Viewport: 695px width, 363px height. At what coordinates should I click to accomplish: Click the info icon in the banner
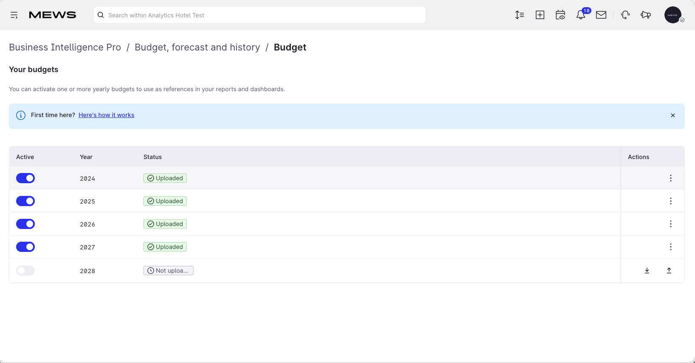point(21,115)
